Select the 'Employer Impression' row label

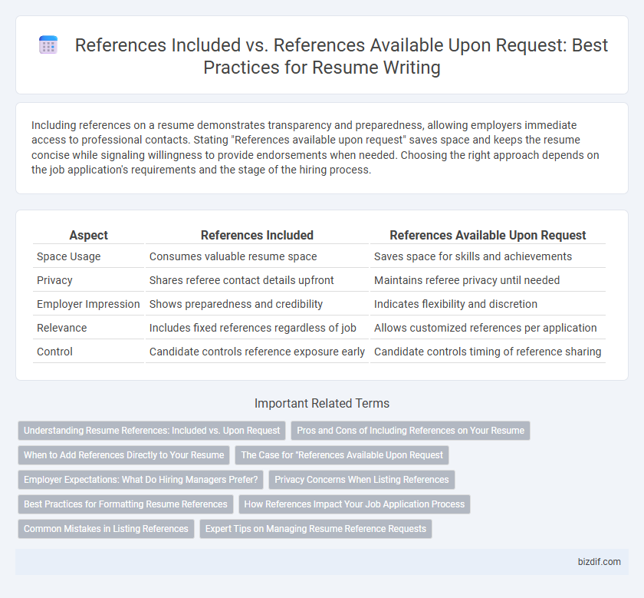[x=88, y=304]
